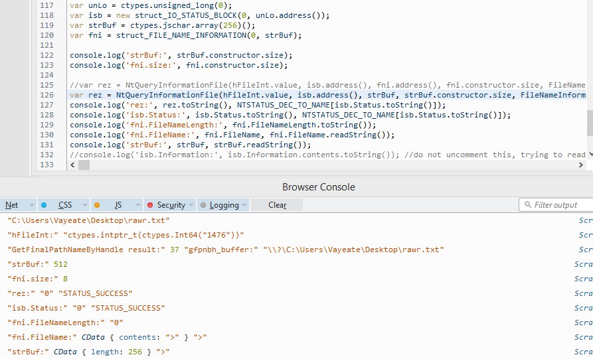Toggle the Logging filter button

(x=224, y=205)
